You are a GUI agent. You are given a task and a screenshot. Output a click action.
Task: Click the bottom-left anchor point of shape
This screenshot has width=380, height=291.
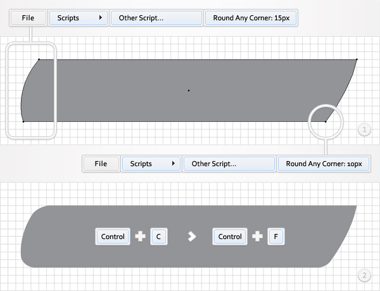(x=23, y=122)
